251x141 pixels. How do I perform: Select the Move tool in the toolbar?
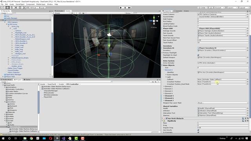point(7,8)
